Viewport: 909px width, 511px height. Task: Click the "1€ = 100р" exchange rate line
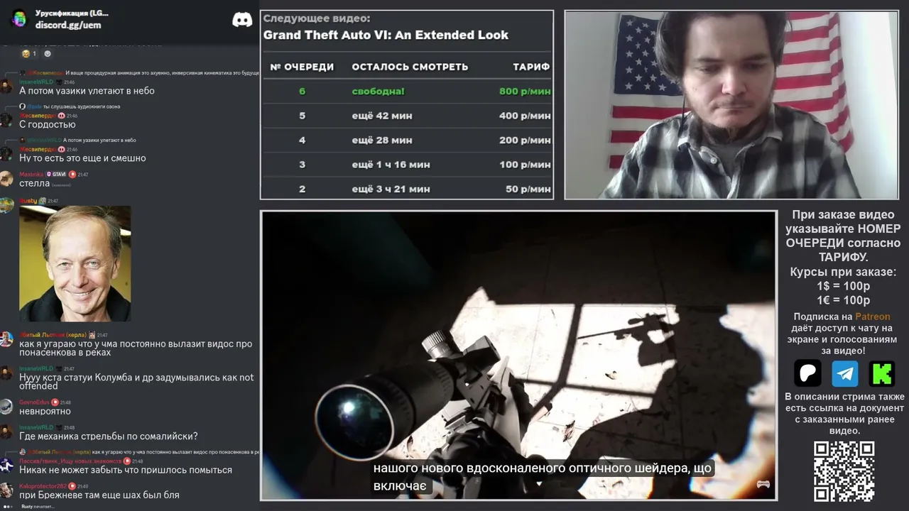844,300
